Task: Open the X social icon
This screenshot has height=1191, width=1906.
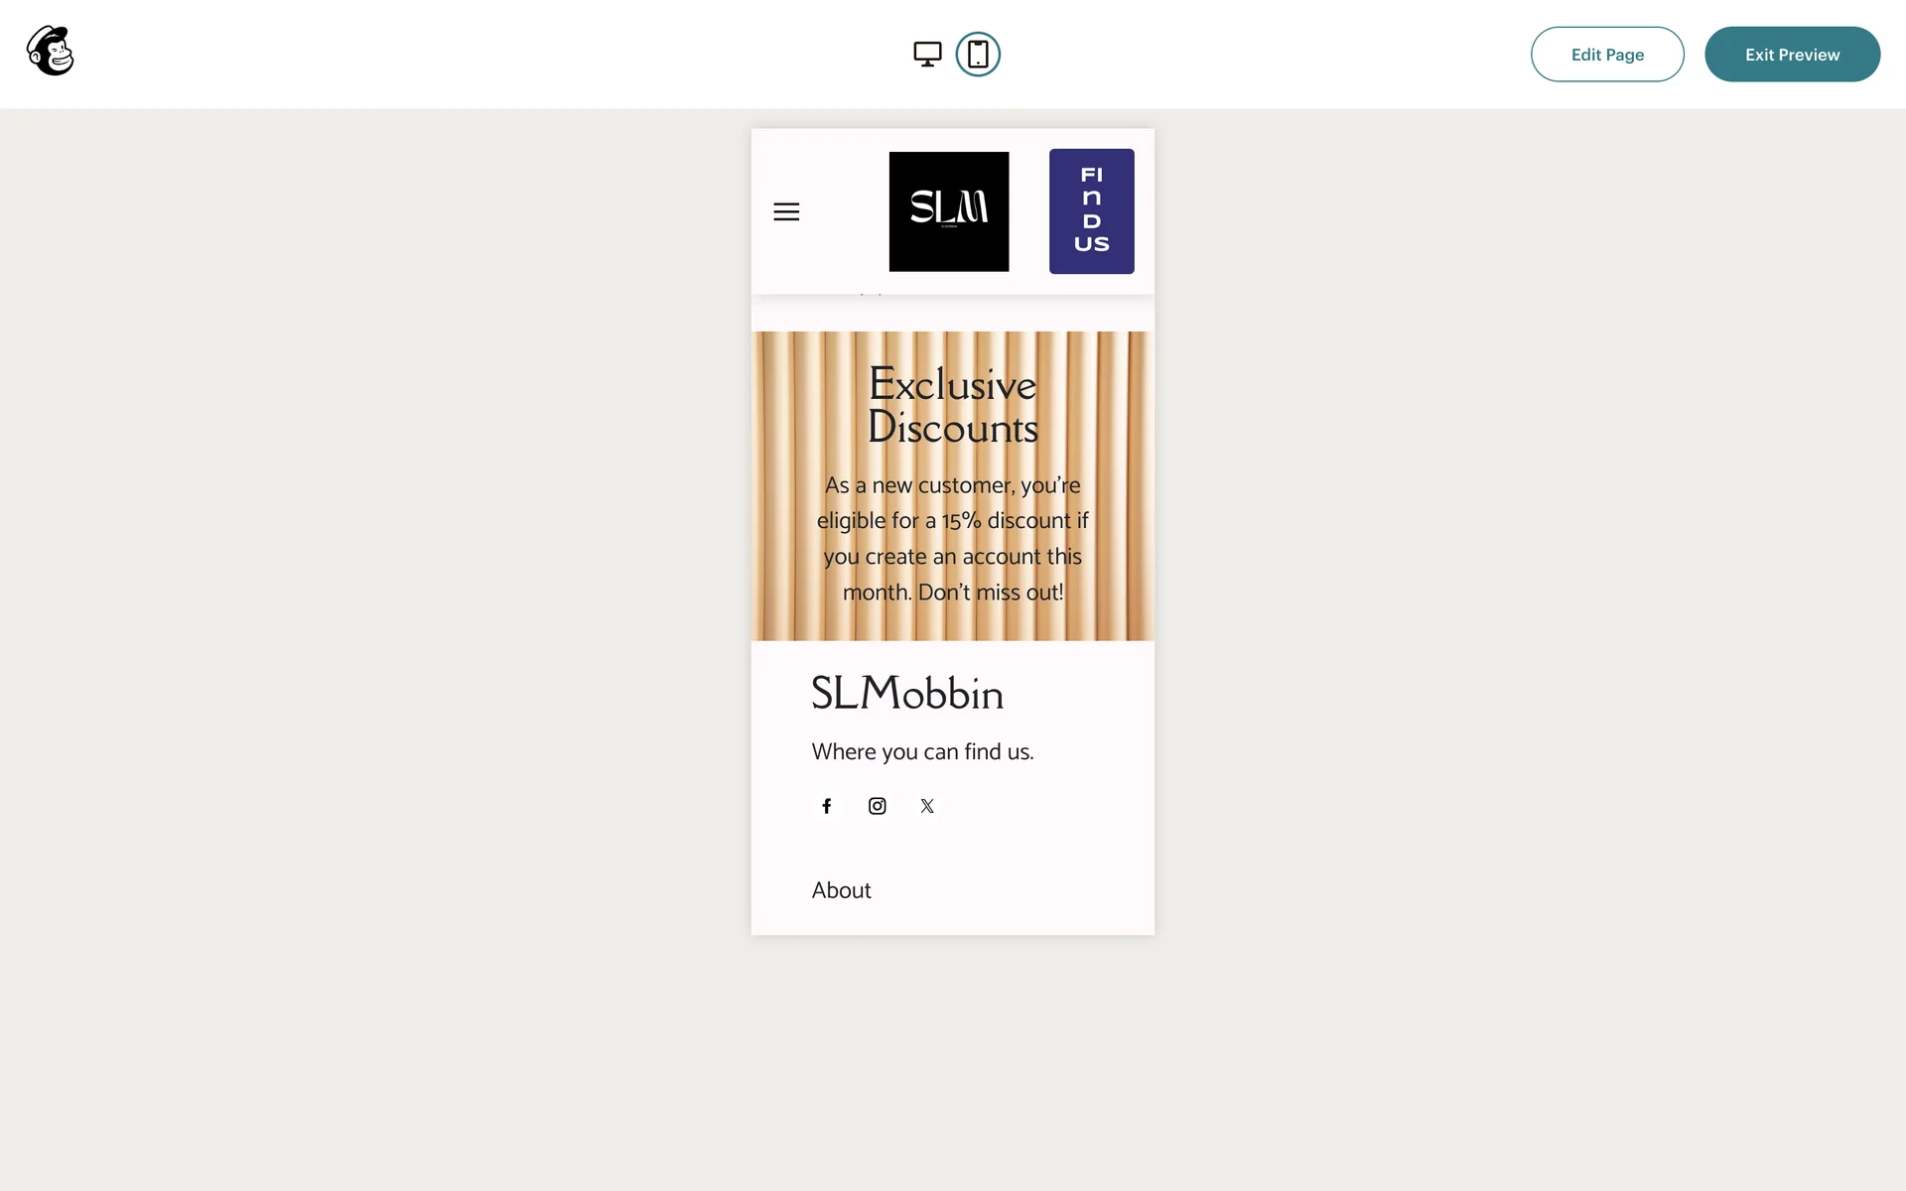Action: tap(927, 806)
